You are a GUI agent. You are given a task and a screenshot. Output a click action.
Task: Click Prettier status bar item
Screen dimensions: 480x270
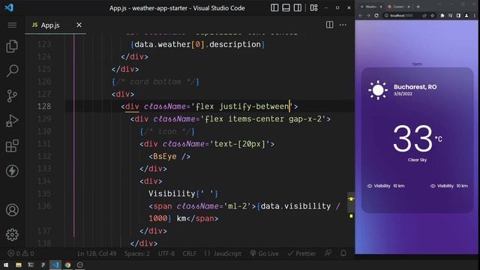(301, 253)
